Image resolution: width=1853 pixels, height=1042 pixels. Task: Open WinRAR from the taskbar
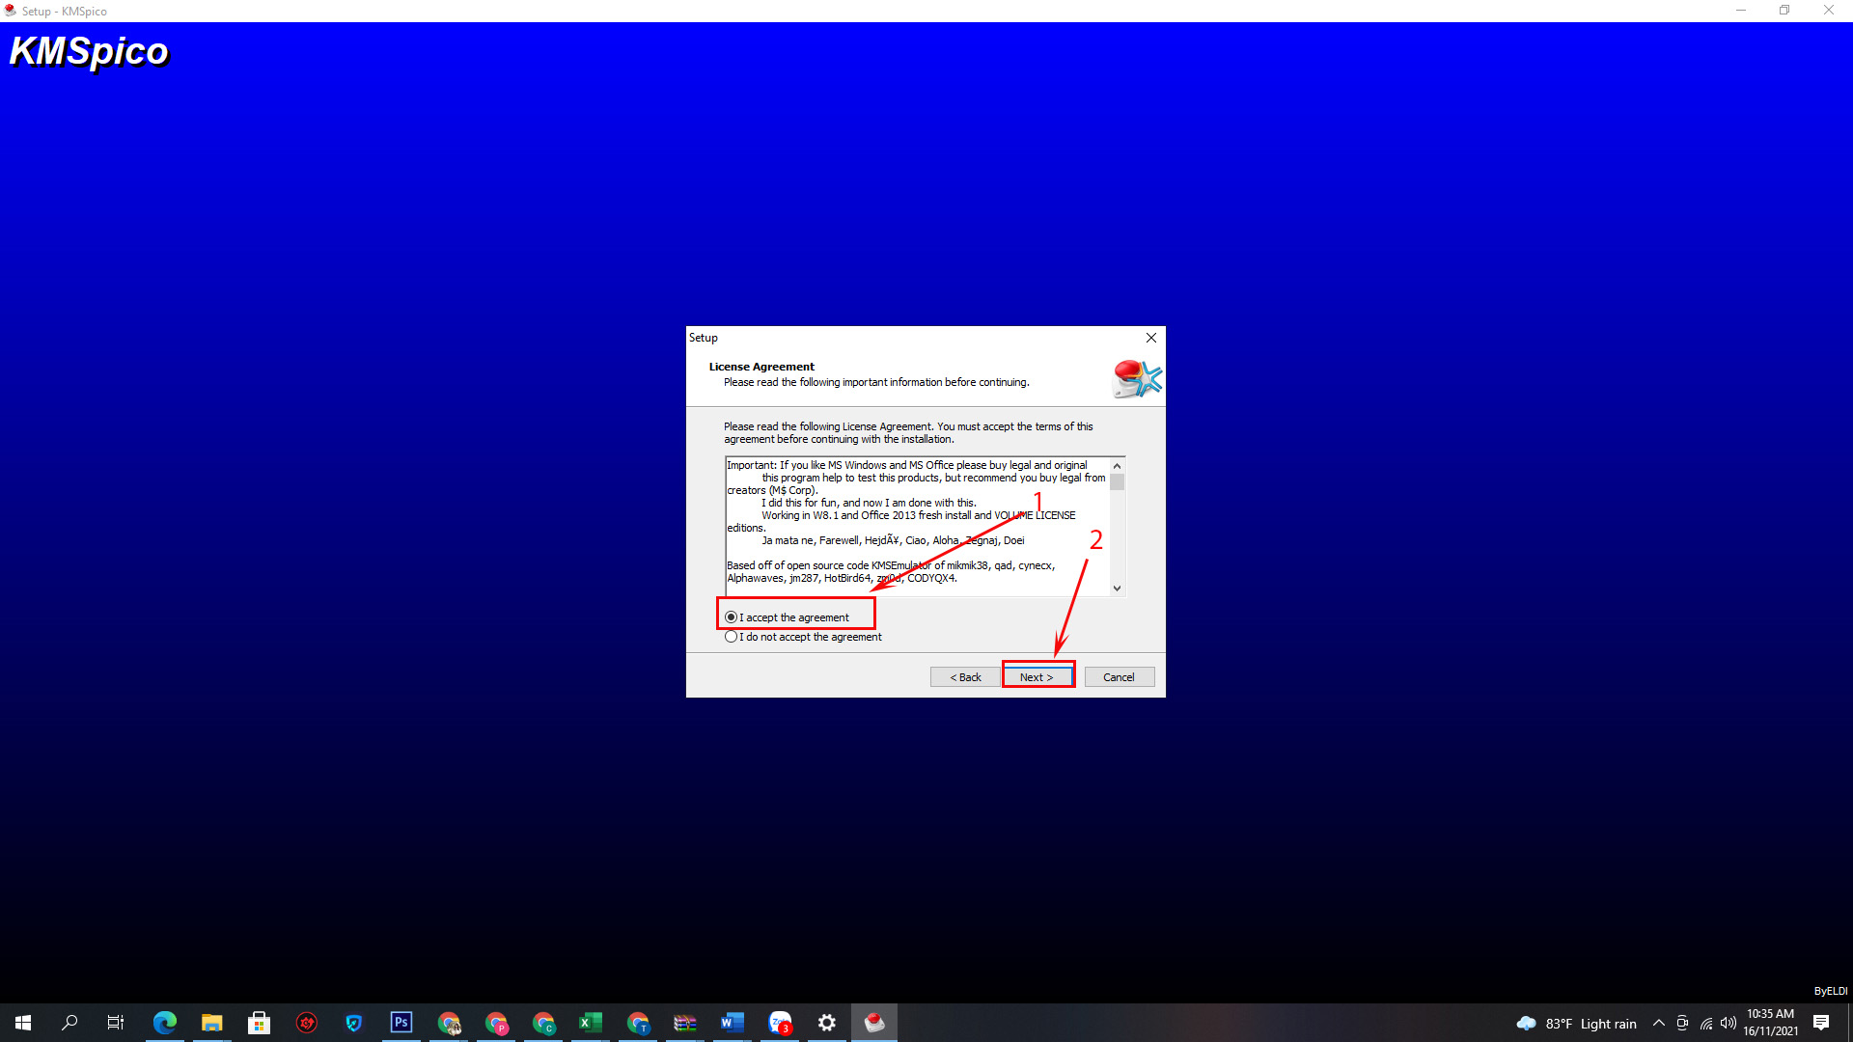(x=685, y=1023)
